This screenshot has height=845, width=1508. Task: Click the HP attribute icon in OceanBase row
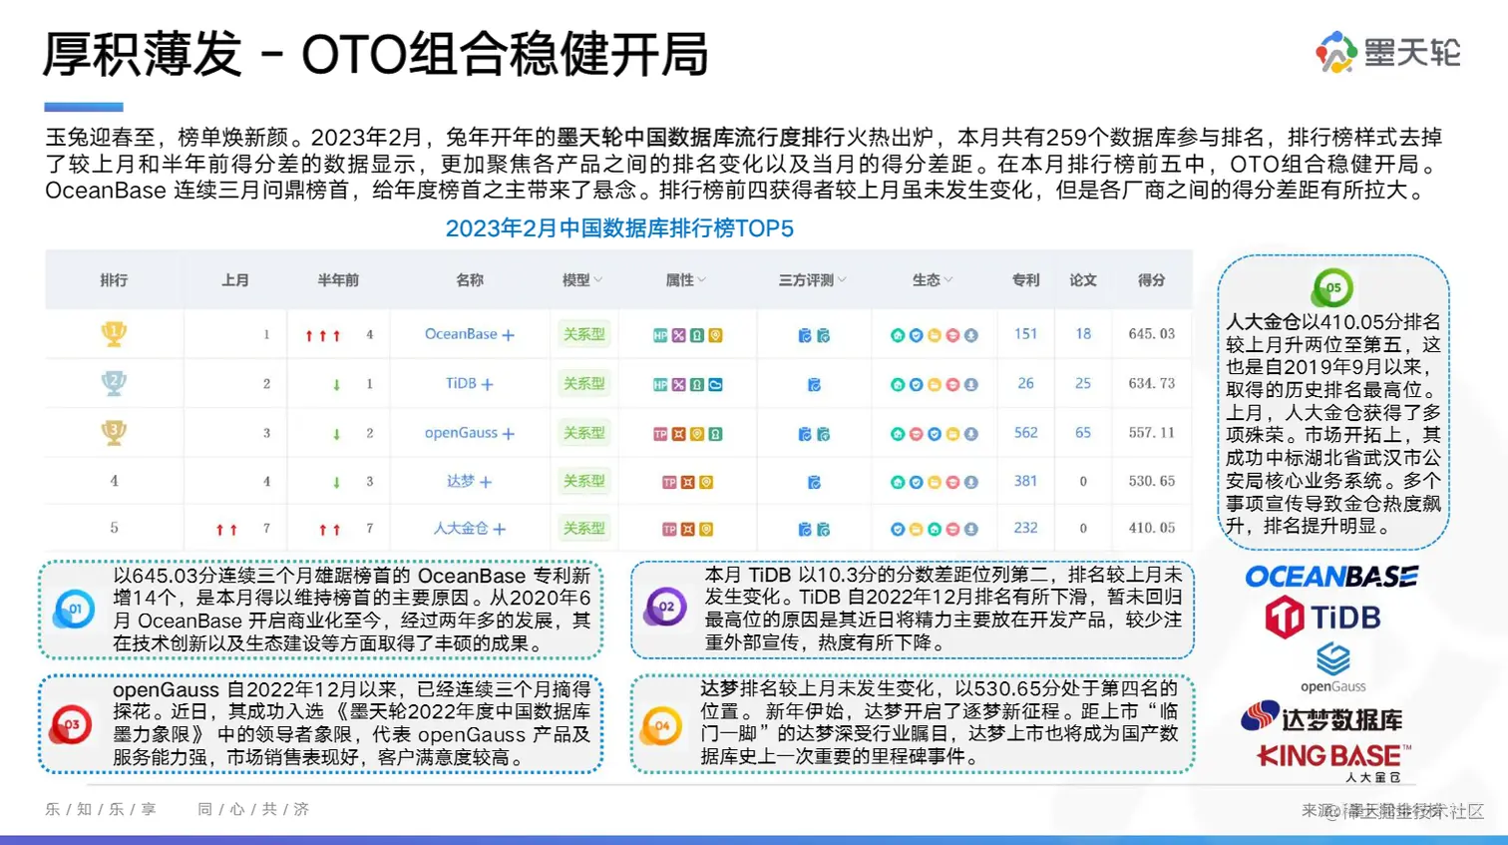pyautogui.click(x=660, y=335)
